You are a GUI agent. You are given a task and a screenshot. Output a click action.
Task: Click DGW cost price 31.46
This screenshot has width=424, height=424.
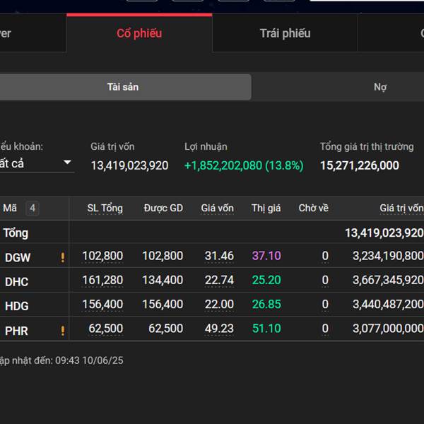(x=219, y=256)
